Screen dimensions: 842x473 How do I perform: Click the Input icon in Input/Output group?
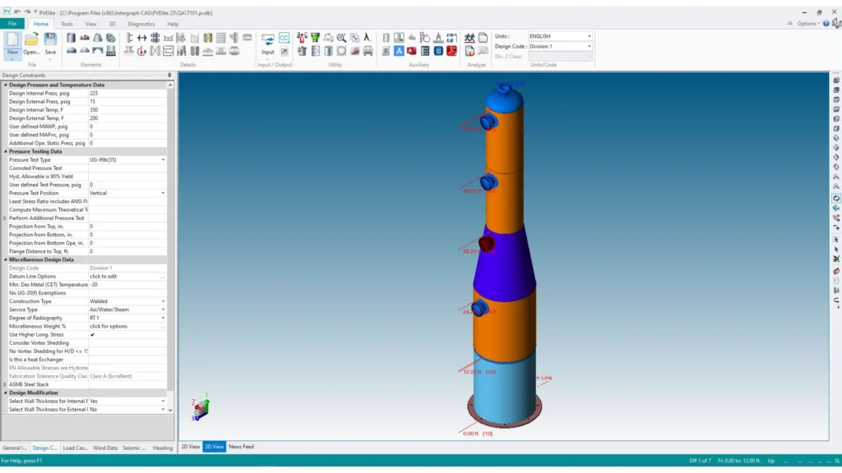coord(268,43)
